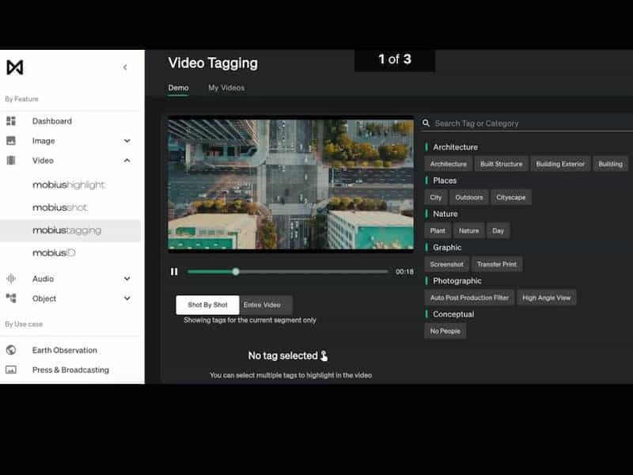Switch to Shot By Shot mode
633x475 pixels.
click(x=207, y=305)
